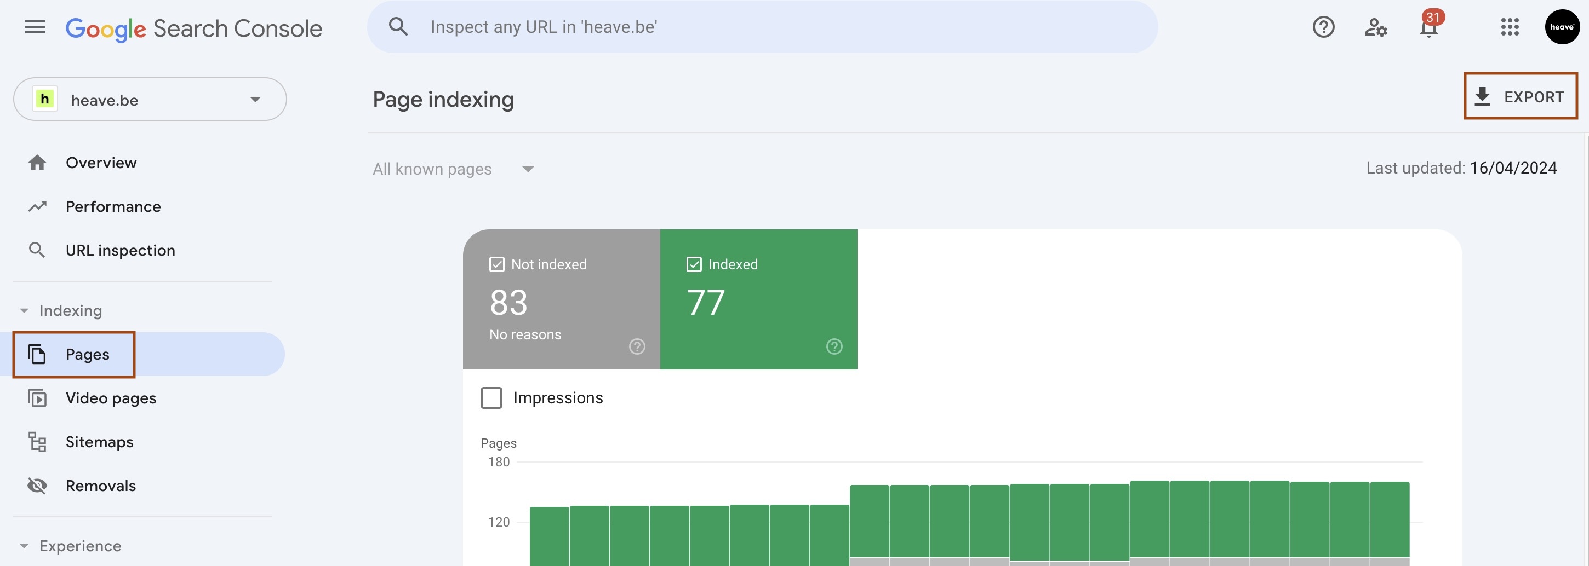Open the Help menu
Image resolution: width=1589 pixels, height=566 pixels.
(x=1324, y=27)
